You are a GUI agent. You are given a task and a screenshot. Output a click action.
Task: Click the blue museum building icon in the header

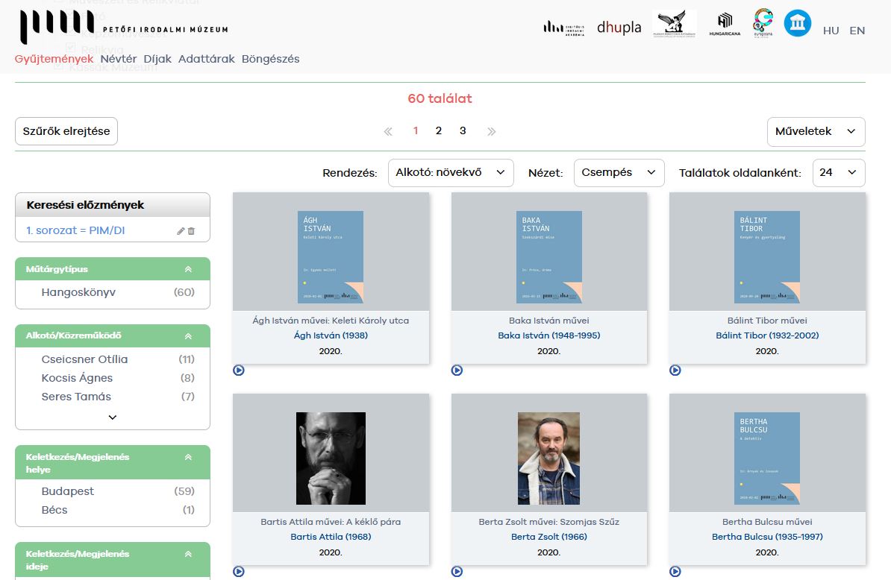coord(797,24)
